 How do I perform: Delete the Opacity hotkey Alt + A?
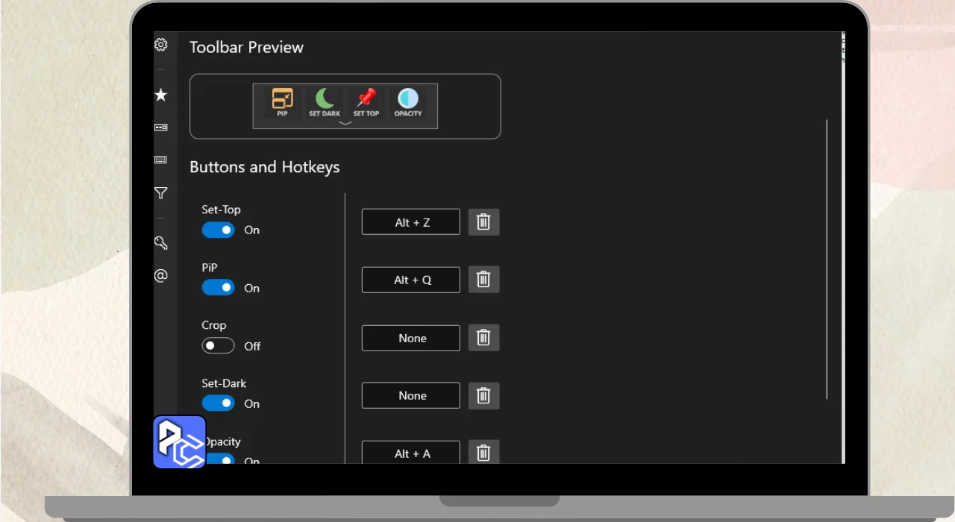483,452
